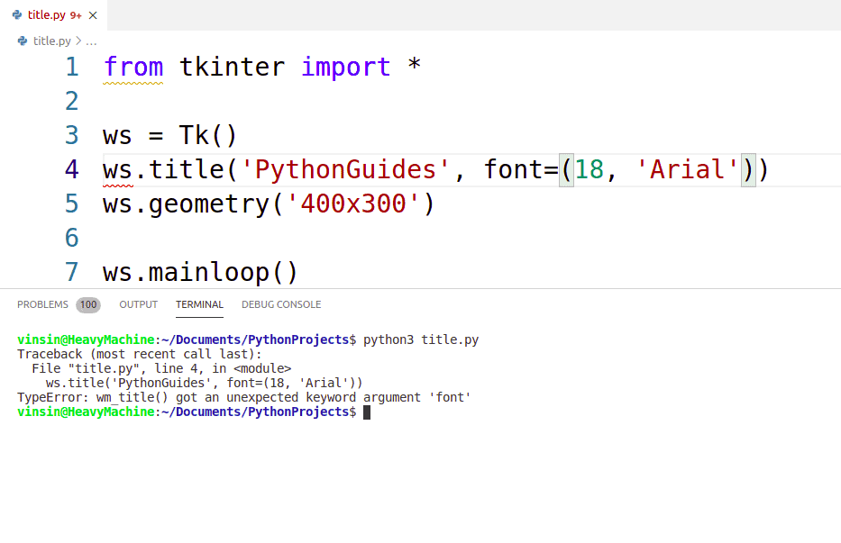Click title.py in the breadcrumb
This screenshot has height=543, width=841.
click(52, 41)
